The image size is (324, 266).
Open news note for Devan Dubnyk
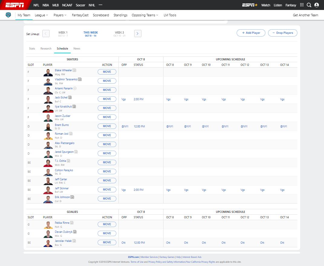pyautogui.click(x=75, y=232)
